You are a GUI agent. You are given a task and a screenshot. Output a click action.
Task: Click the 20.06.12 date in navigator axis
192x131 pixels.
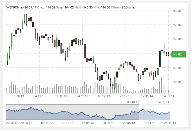[x=12, y=123]
